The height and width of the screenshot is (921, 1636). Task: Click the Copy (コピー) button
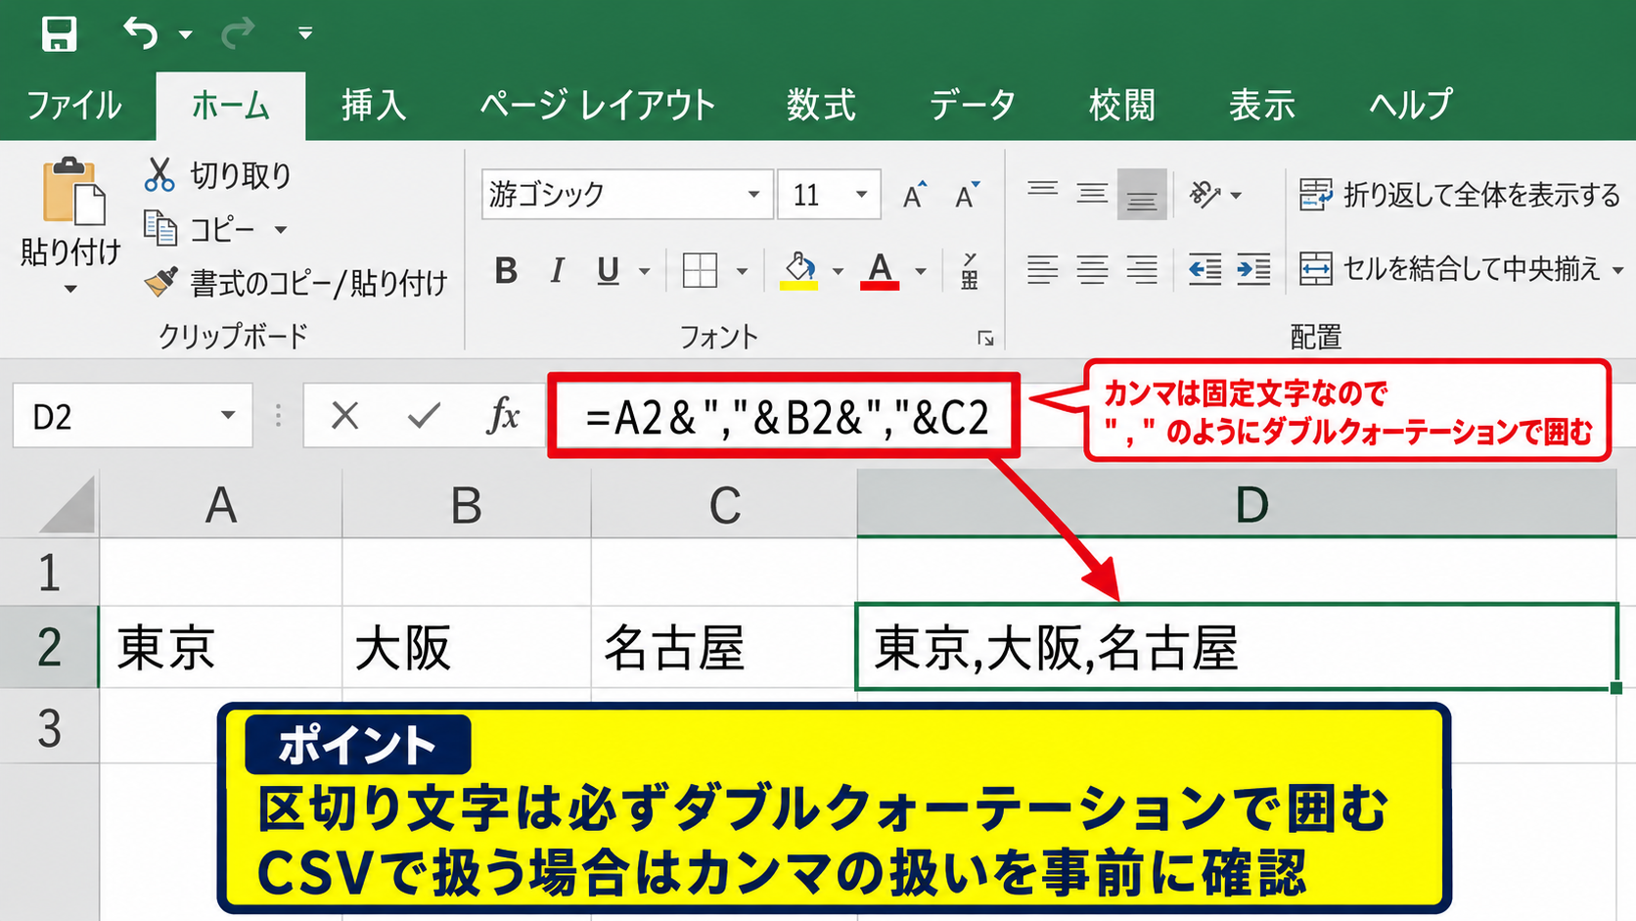click(201, 229)
